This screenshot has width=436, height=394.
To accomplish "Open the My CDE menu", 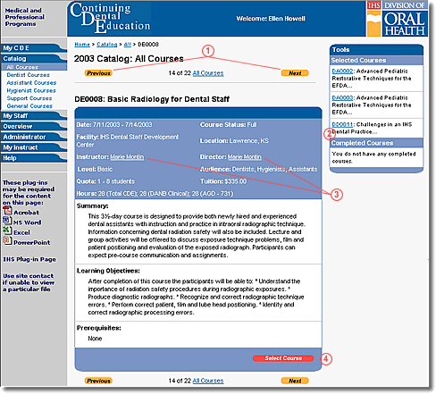I will (34, 48).
